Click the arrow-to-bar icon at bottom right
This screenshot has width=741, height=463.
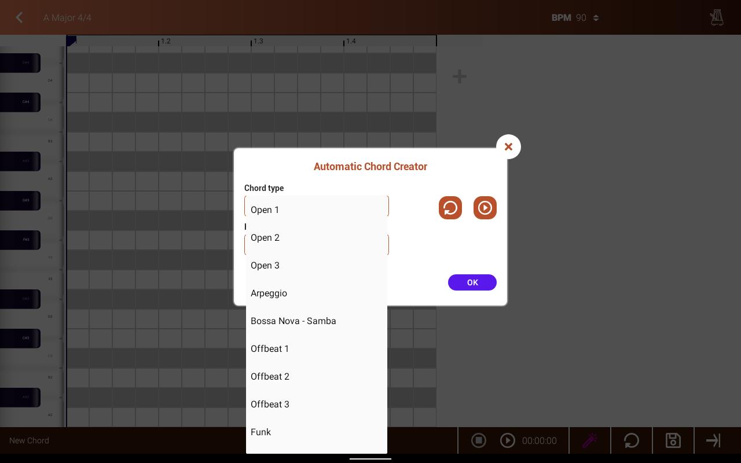[x=713, y=440]
